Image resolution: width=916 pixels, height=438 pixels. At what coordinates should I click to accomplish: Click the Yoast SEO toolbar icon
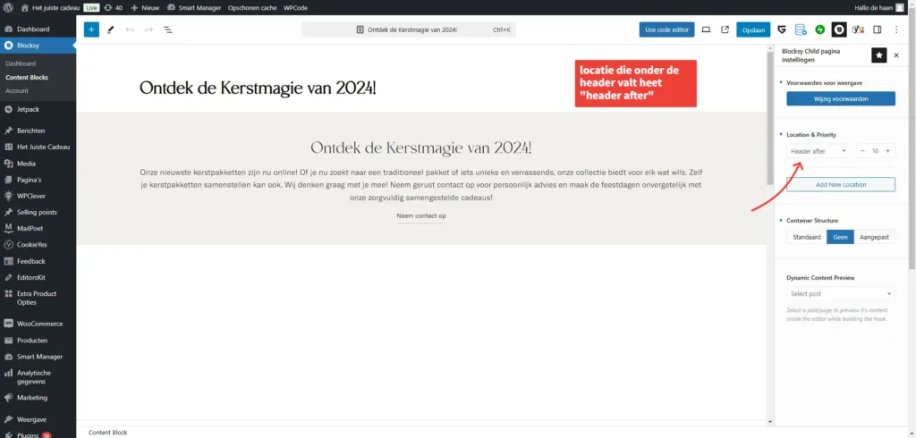click(858, 29)
